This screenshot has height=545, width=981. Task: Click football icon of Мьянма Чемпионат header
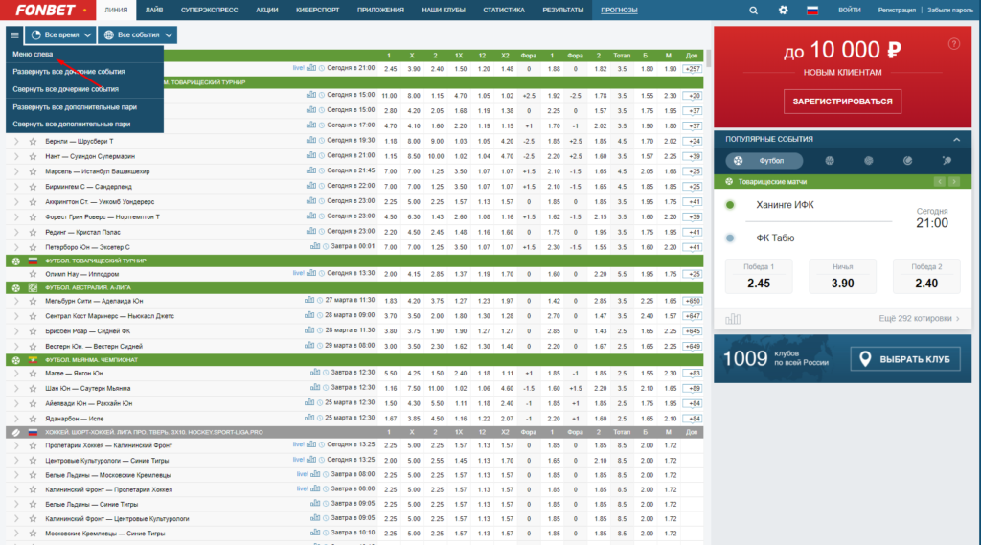(x=16, y=360)
